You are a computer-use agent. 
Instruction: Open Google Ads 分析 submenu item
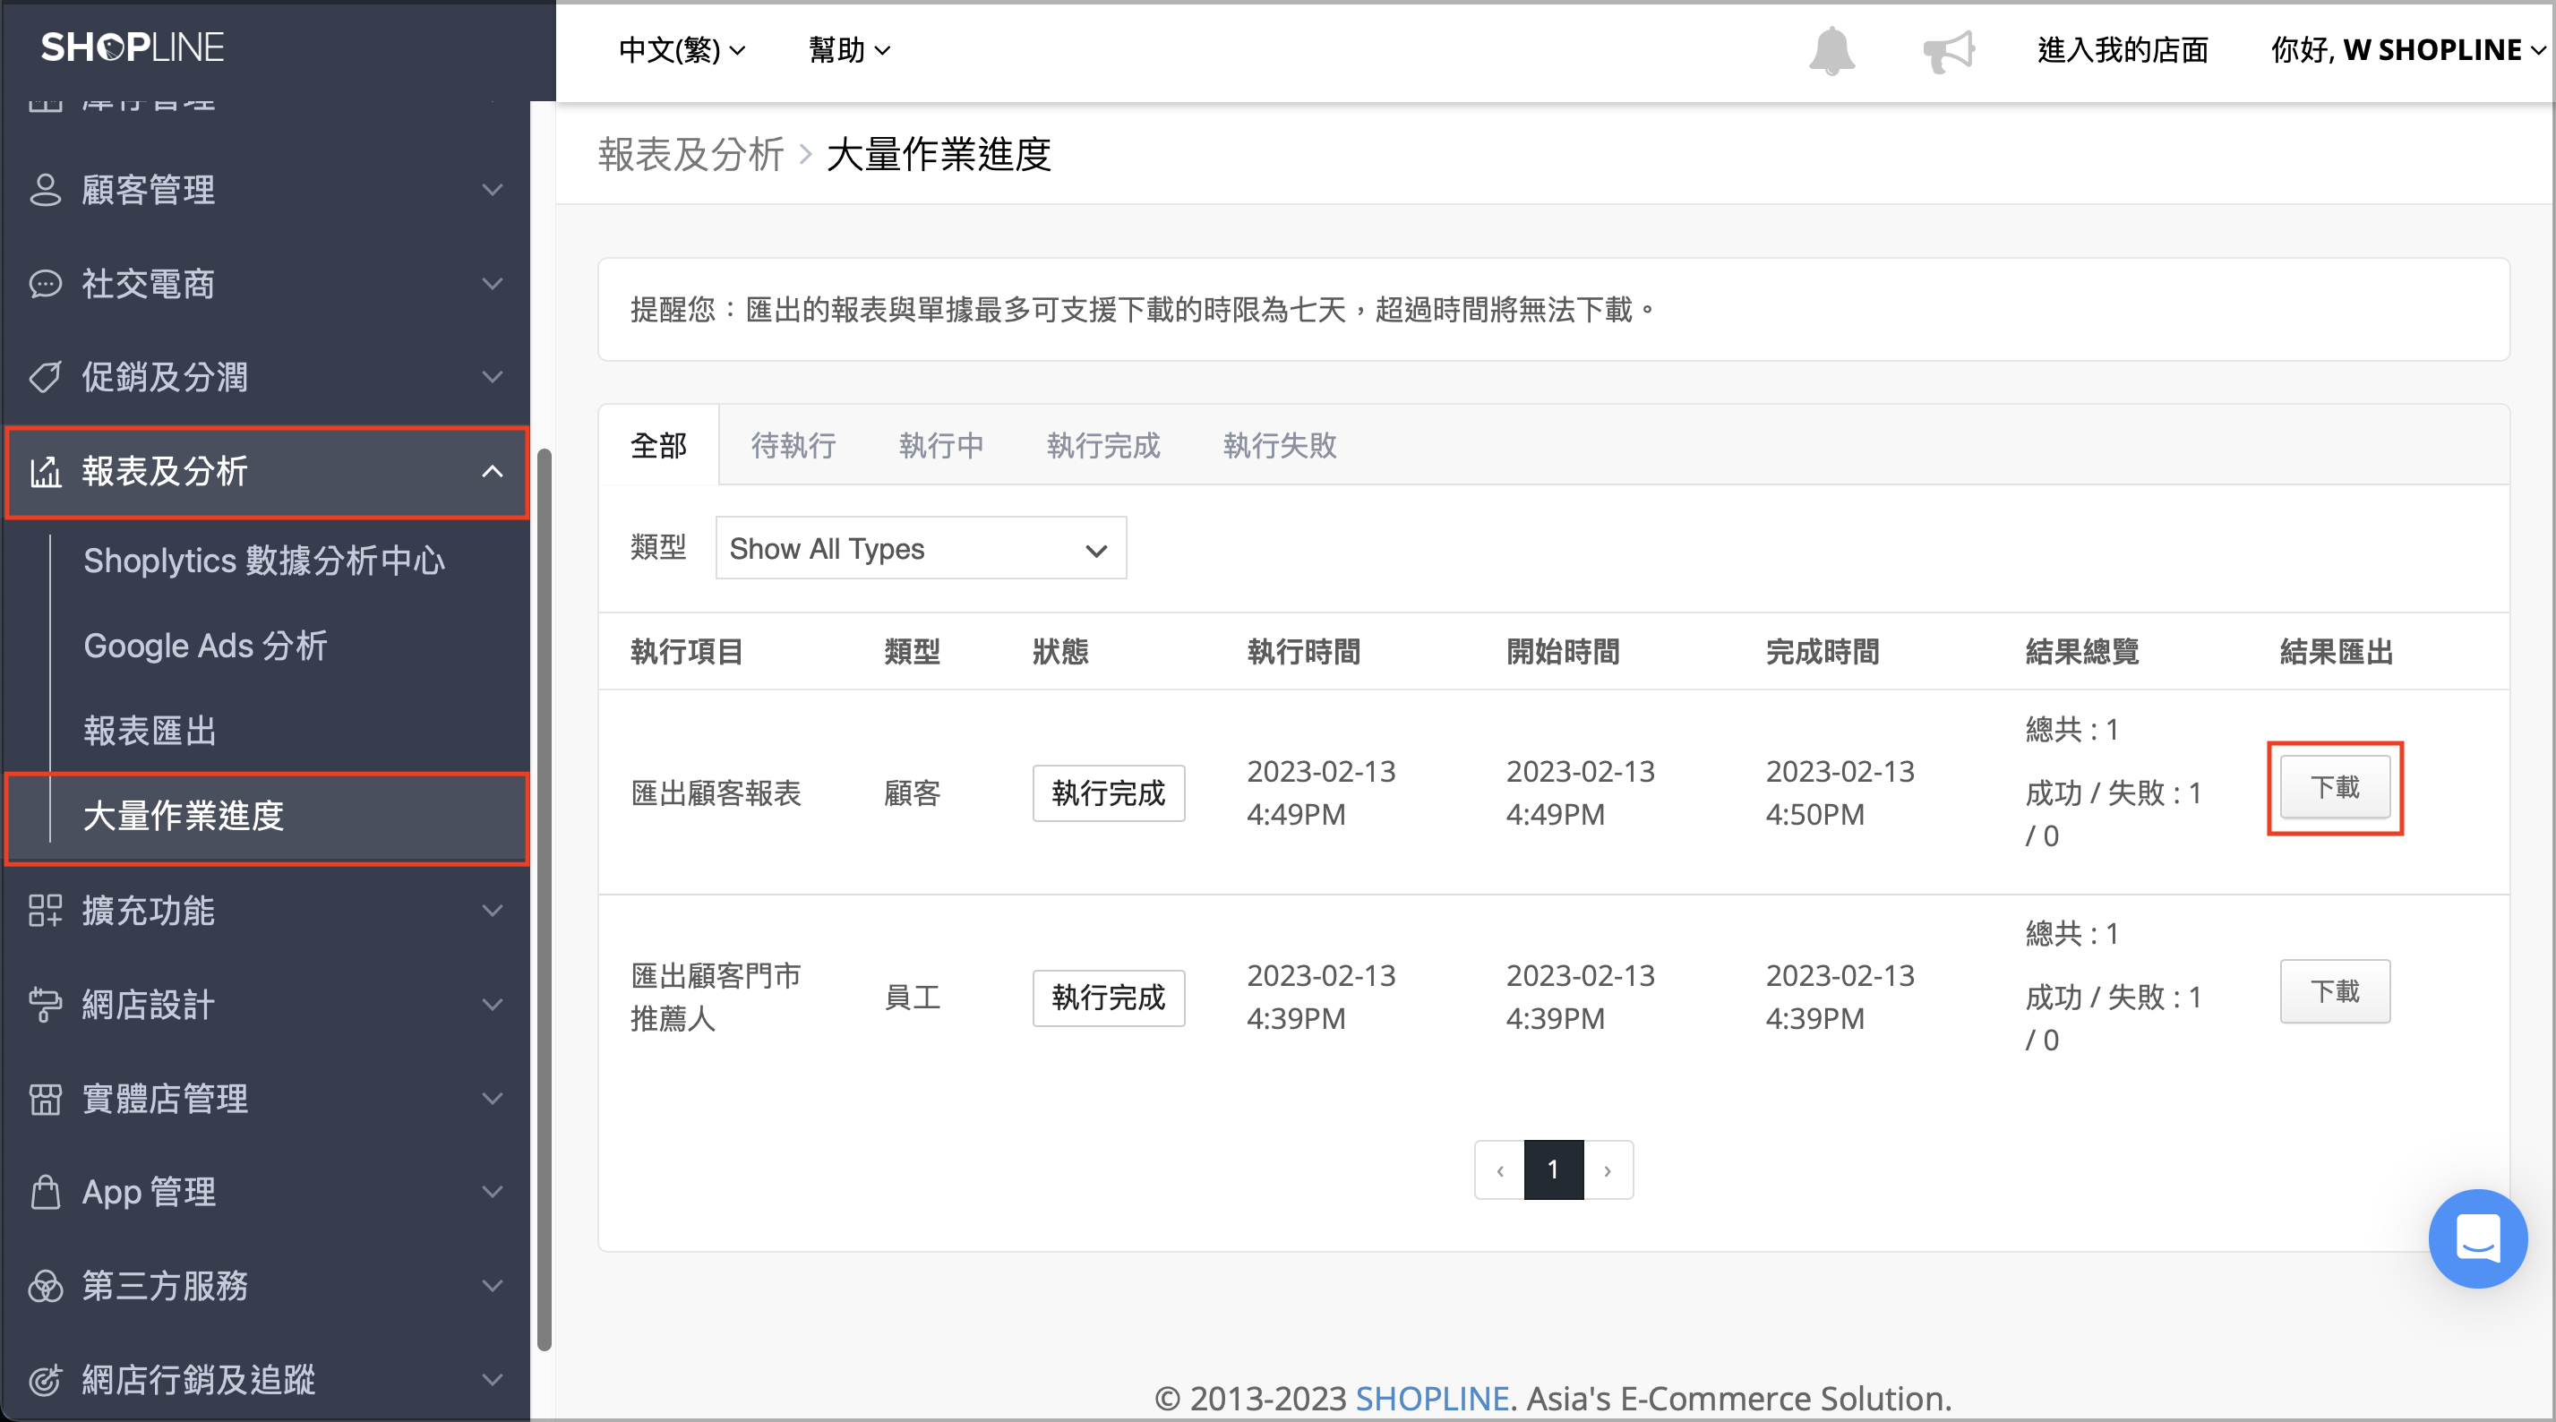pos(205,646)
